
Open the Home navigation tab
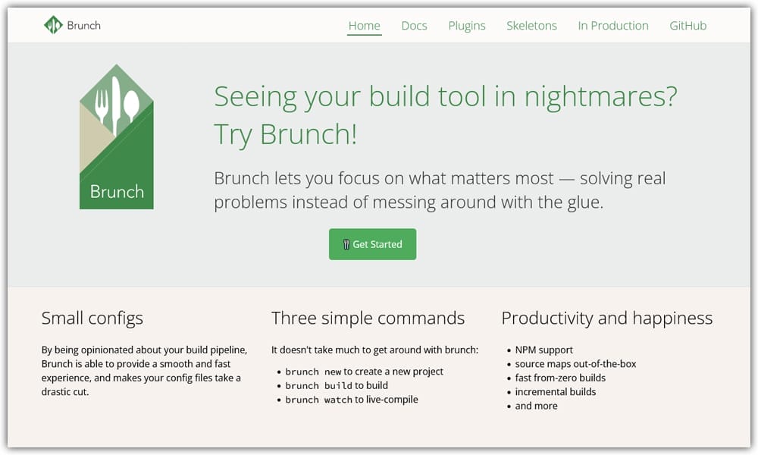[365, 26]
